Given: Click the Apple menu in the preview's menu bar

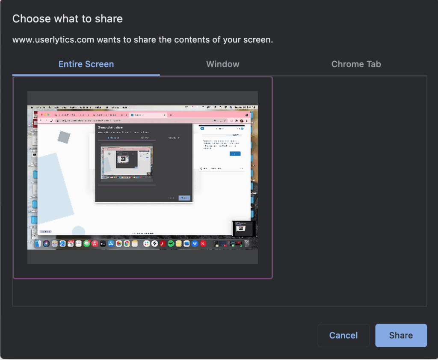Looking at the screenshot, I should tap(32, 106).
